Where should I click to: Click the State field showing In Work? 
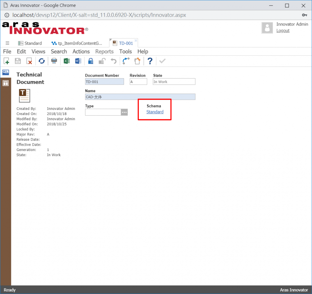(x=174, y=82)
